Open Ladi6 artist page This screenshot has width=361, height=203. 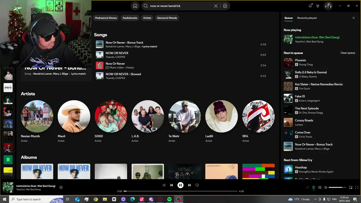coord(221,116)
